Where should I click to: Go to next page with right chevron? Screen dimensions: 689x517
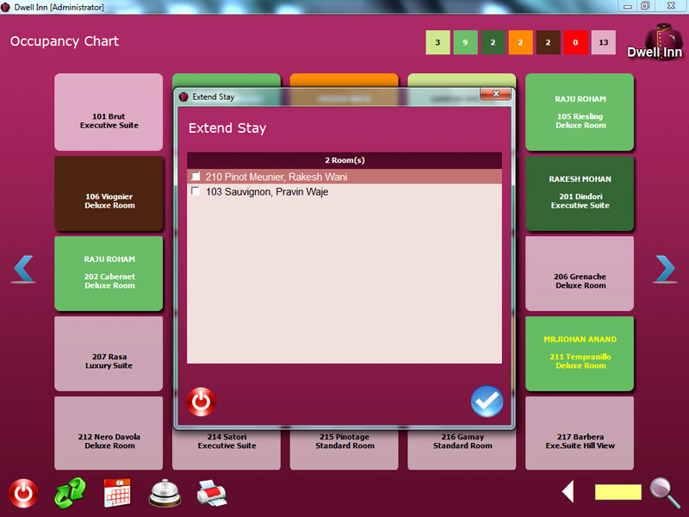click(x=665, y=270)
